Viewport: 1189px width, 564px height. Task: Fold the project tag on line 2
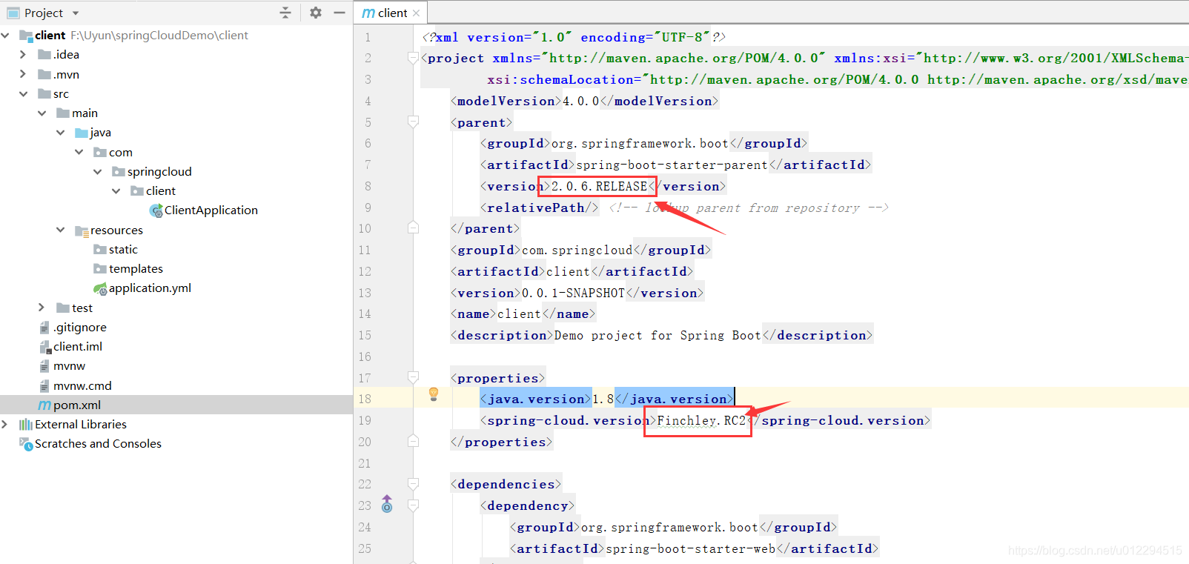tap(414, 58)
